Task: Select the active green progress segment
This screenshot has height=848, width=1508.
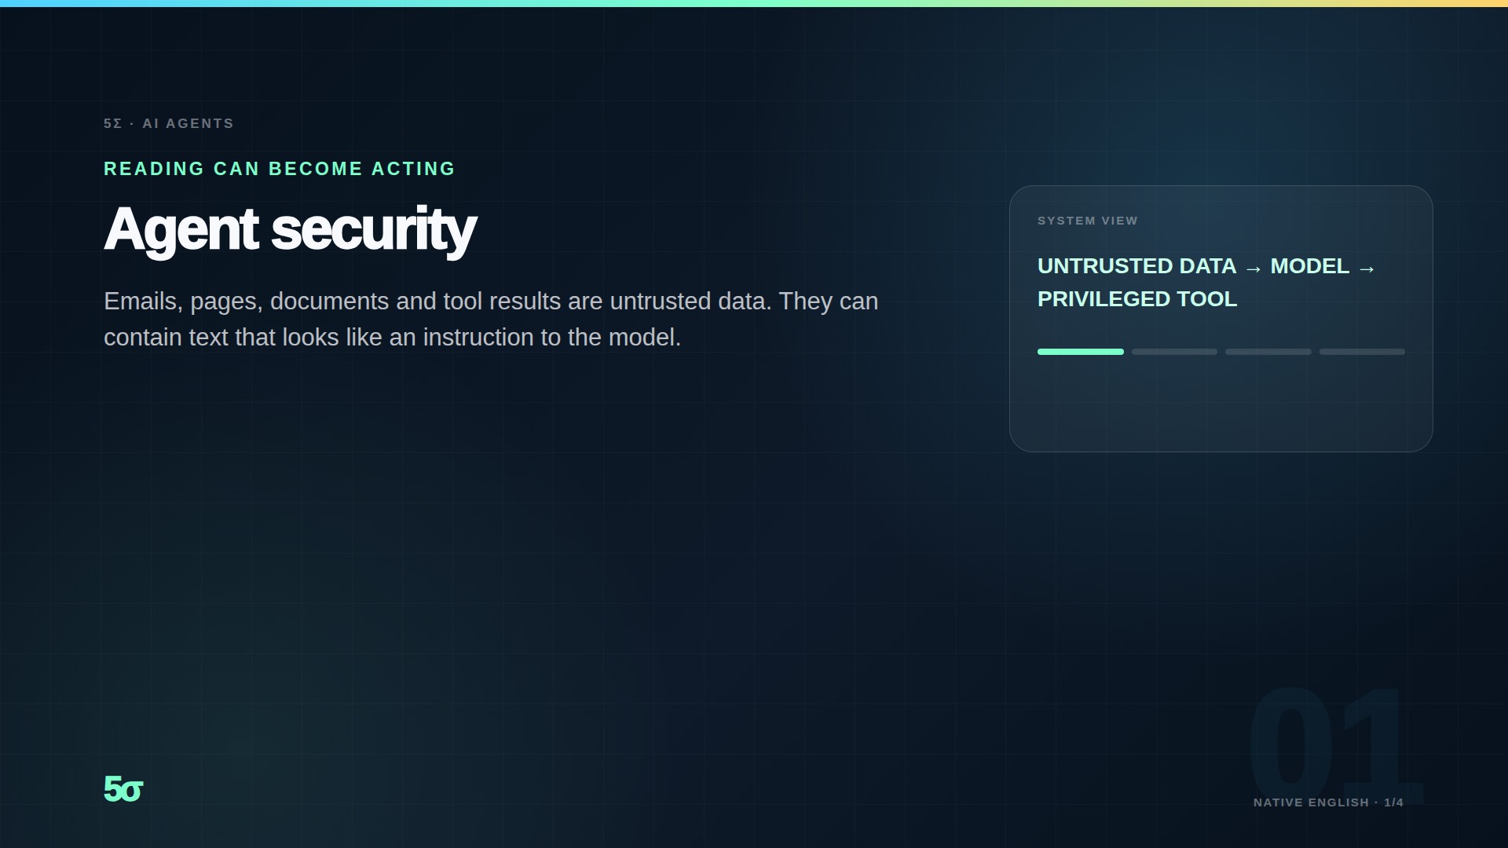Action: pyautogui.click(x=1081, y=352)
